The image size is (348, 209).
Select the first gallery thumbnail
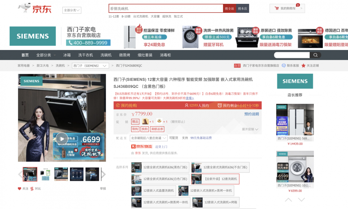click(x=30, y=174)
